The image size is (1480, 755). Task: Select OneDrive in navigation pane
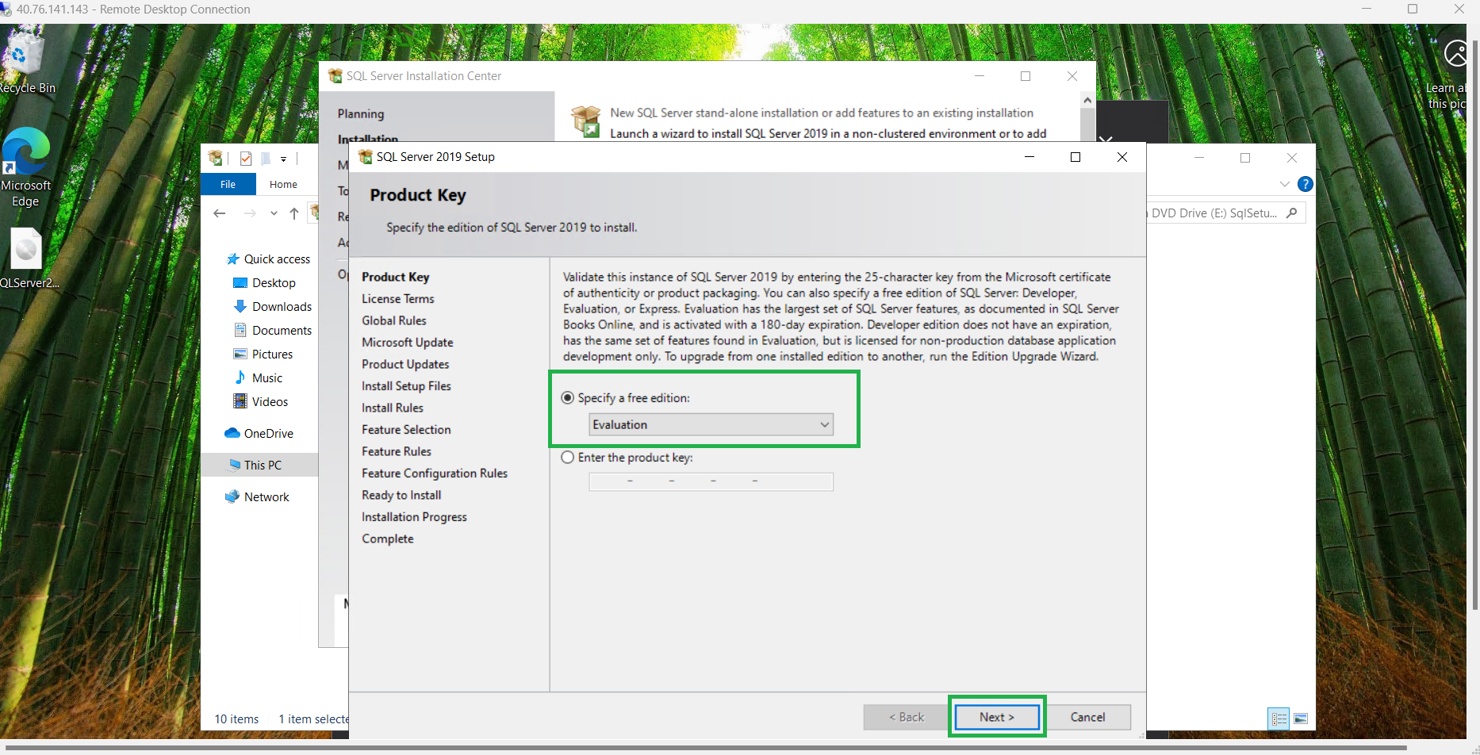pos(259,434)
